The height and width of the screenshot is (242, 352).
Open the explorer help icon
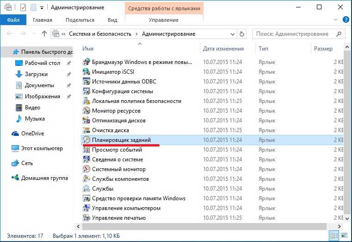[x=346, y=20]
